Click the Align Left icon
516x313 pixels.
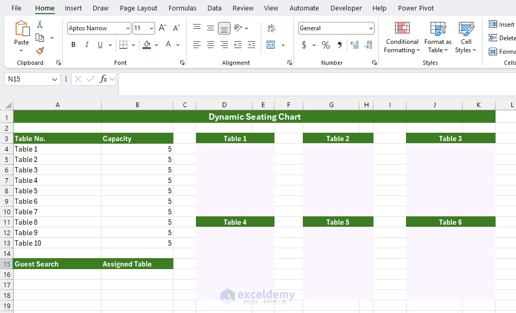point(197,44)
